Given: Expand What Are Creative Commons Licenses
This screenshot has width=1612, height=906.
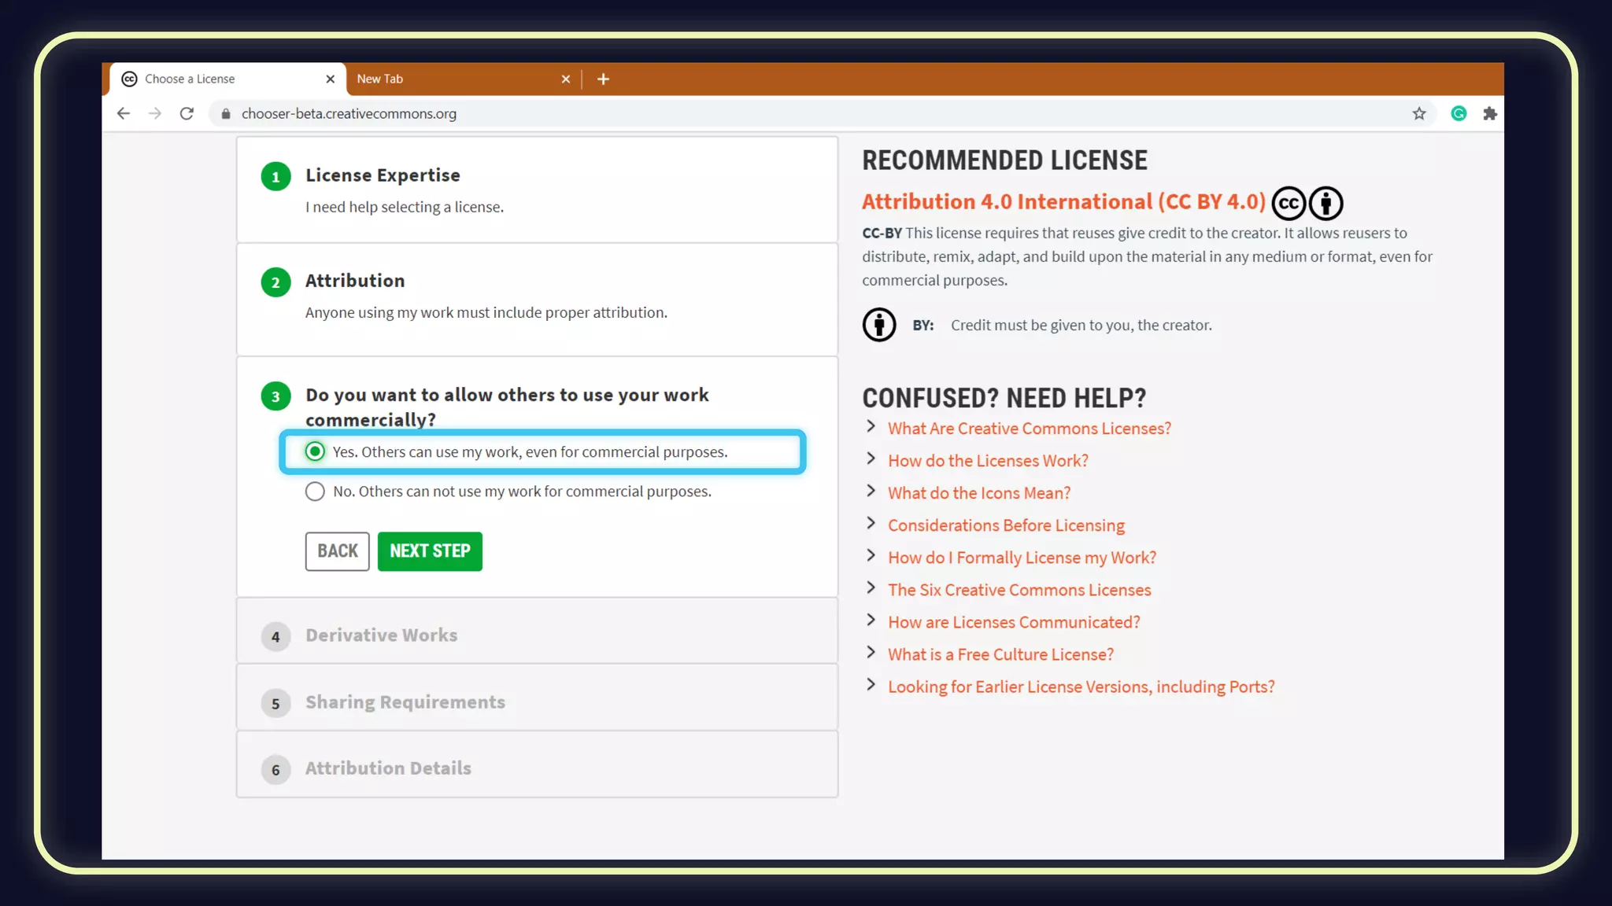Looking at the screenshot, I should click(x=1029, y=429).
